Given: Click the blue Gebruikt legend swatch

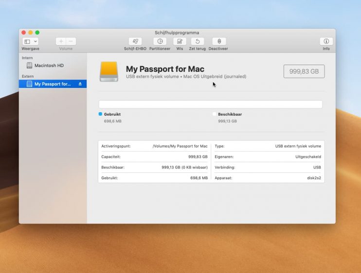Looking at the screenshot, I should (100, 114).
